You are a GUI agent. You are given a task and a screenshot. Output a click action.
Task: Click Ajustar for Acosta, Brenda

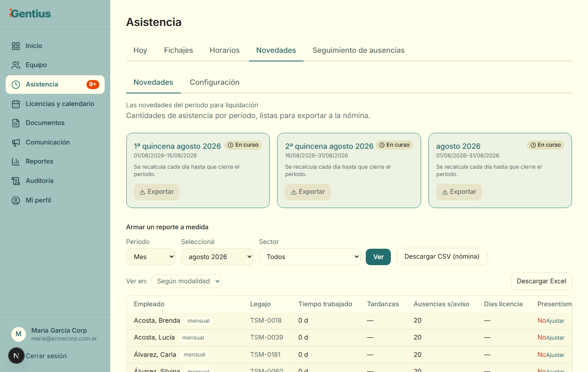(555, 321)
